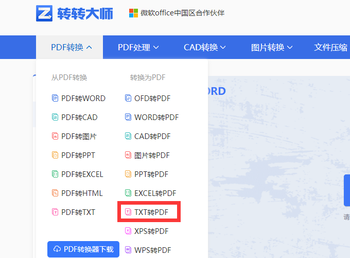Click the 从PDF转换 column heading
The height and width of the screenshot is (258, 350).
tap(69, 77)
